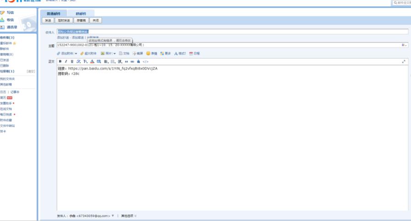411x221 pixels.
Task: Open the indent options icon
Action: coord(120,62)
